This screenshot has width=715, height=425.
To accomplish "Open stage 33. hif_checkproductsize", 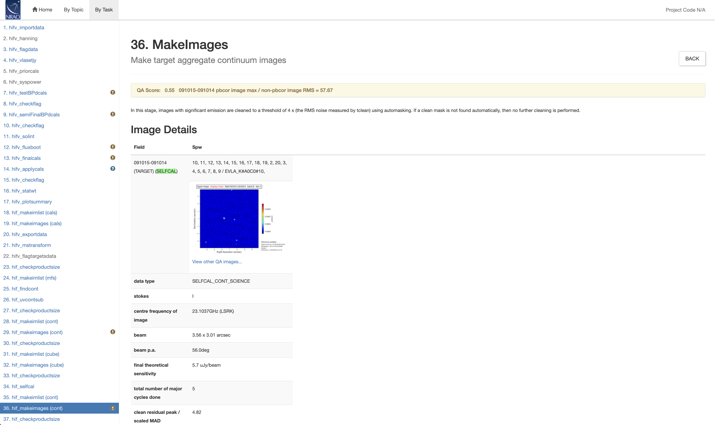I will 32,376.
